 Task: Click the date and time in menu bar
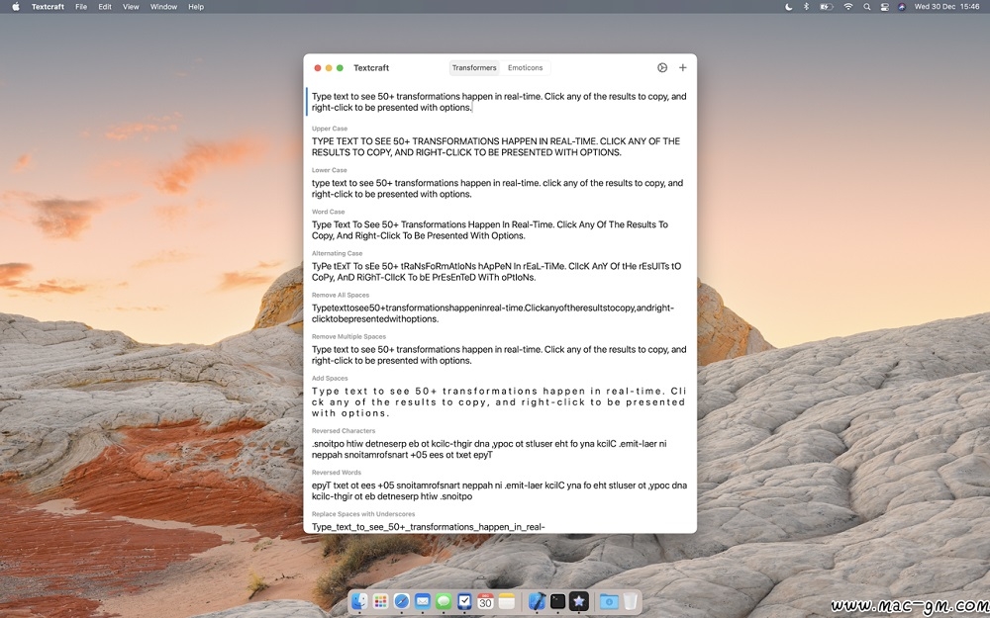[947, 6]
